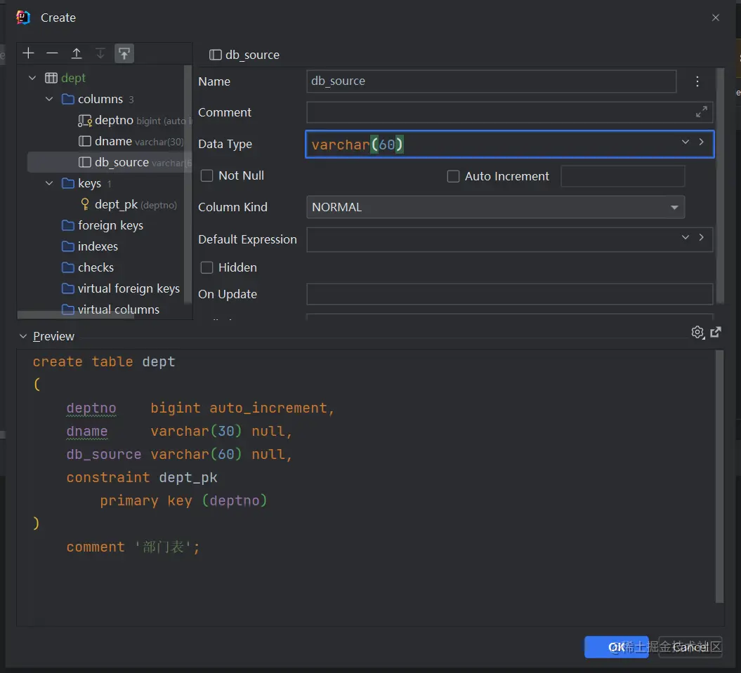Image resolution: width=741 pixels, height=673 pixels.
Task: Click the dept table icon in tree
Action: tap(51, 78)
